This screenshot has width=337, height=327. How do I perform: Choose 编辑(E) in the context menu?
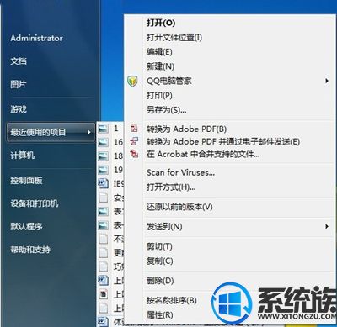(x=159, y=52)
